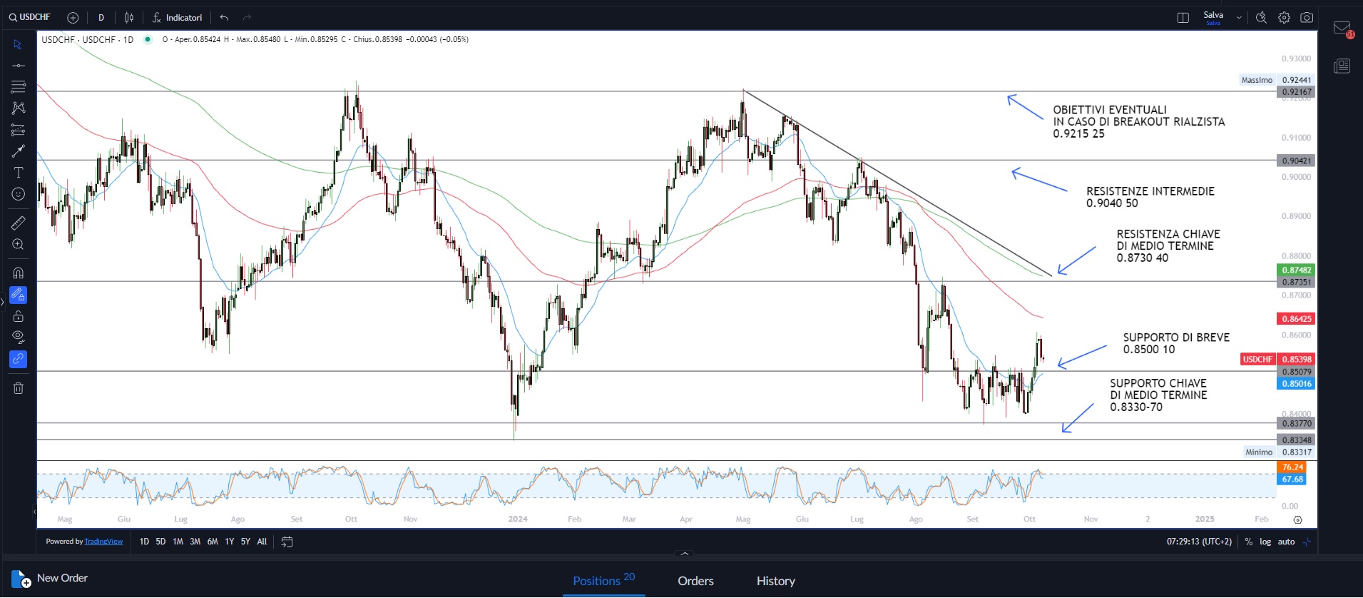Switch to the History tab

tap(775, 581)
